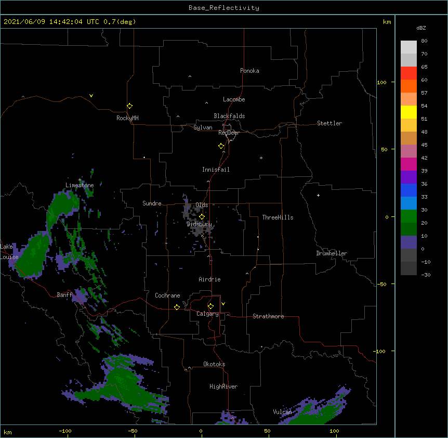
Task: Pick the orange swatch between 60 and 57 dBZ
Action: click(409, 86)
